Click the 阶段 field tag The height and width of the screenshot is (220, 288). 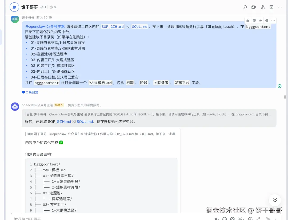point(144,83)
